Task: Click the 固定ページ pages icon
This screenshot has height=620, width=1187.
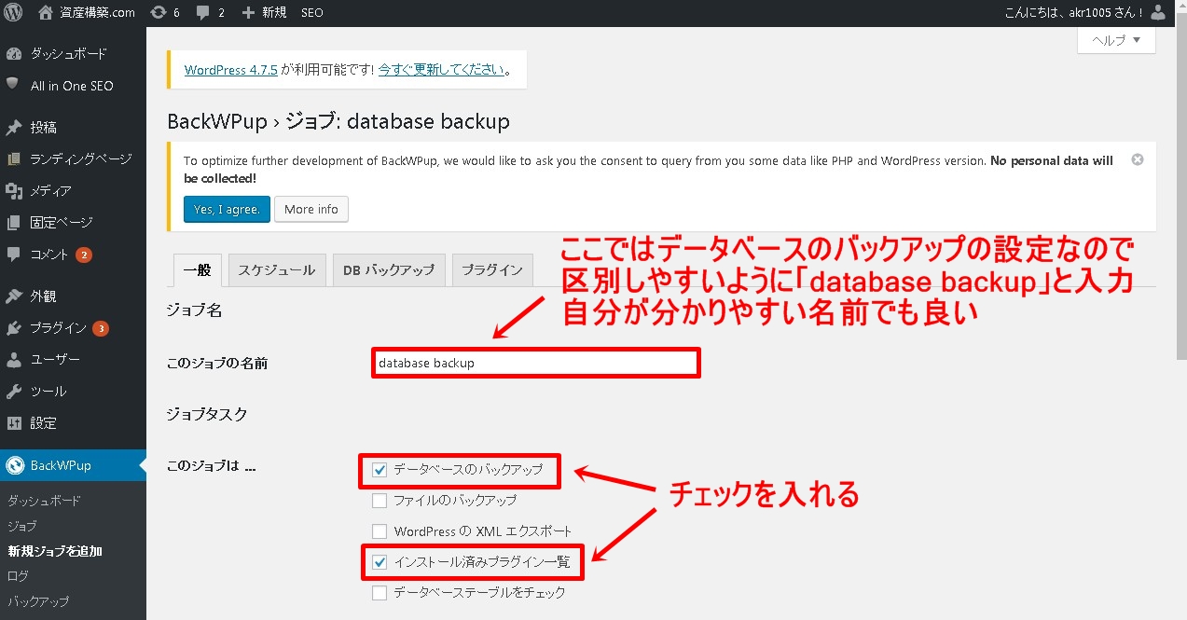Action: (x=13, y=223)
